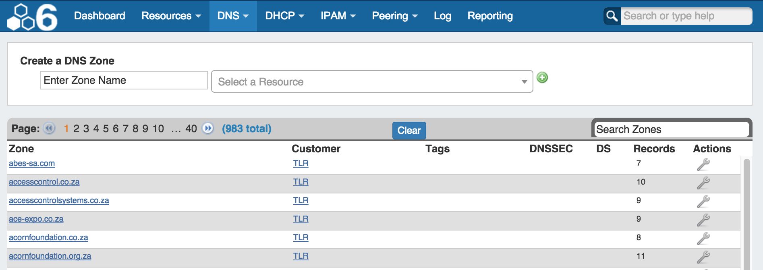Open the Select a Resource dropdown
The width and height of the screenshot is (763, 270).
(372, 82)
